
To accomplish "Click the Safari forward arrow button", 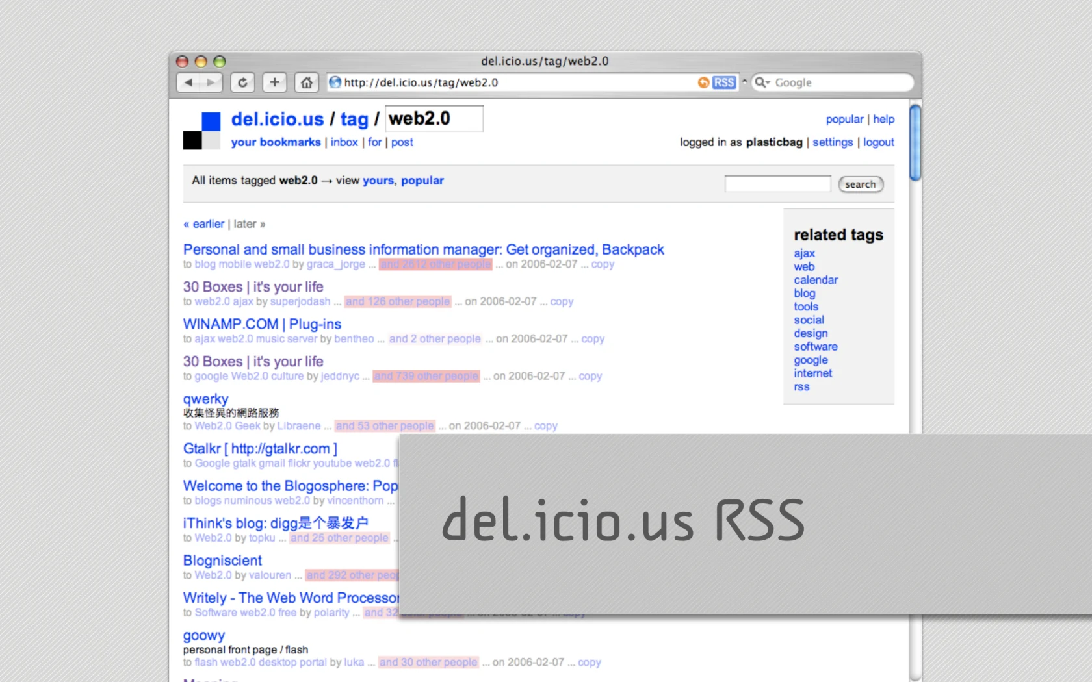I will [211, 82].
